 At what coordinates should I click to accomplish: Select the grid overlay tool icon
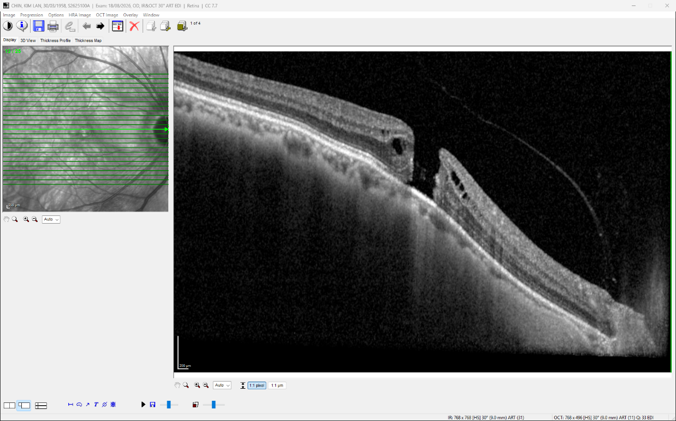point(113,405)
